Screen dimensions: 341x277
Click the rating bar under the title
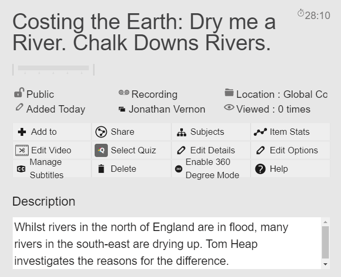[53, 70]
